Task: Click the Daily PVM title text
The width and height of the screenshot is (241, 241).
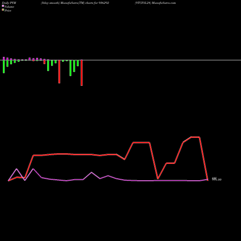Action: point(9,3)
